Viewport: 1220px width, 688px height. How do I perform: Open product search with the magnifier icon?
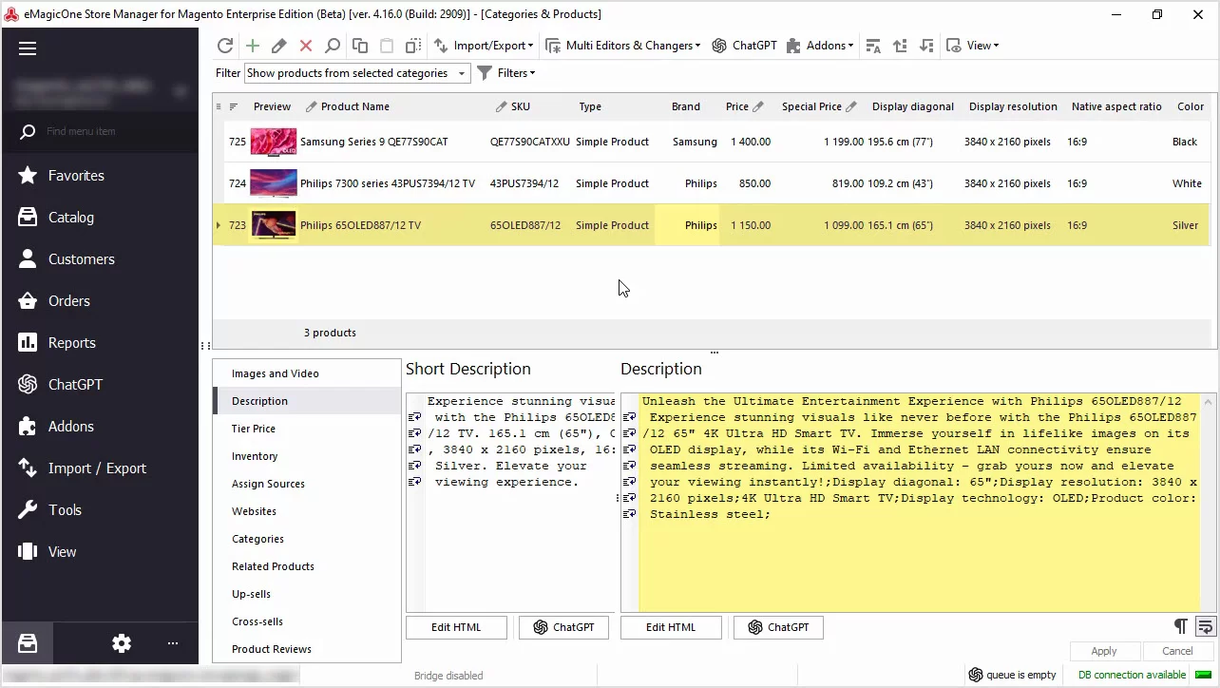[333, 46]
